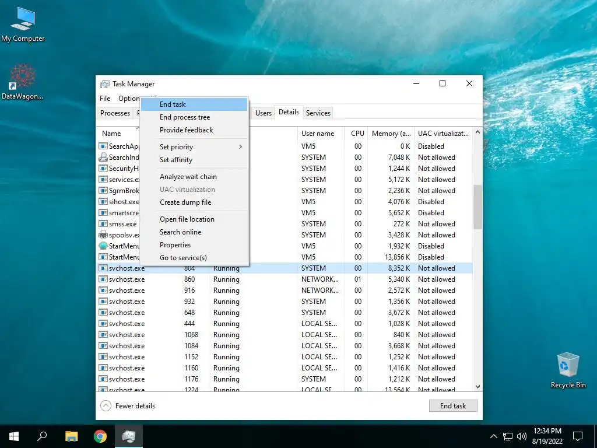
Task: Click the Task Manager taskbar icon
Action: point(129,436)
